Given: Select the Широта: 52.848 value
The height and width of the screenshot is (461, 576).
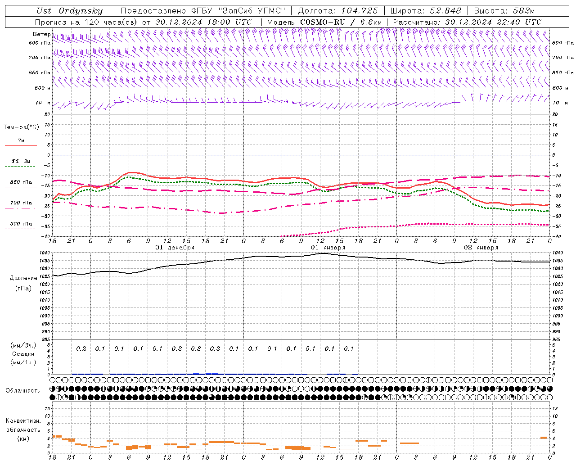Looking at the screenshot, I should tap(426, 11).
